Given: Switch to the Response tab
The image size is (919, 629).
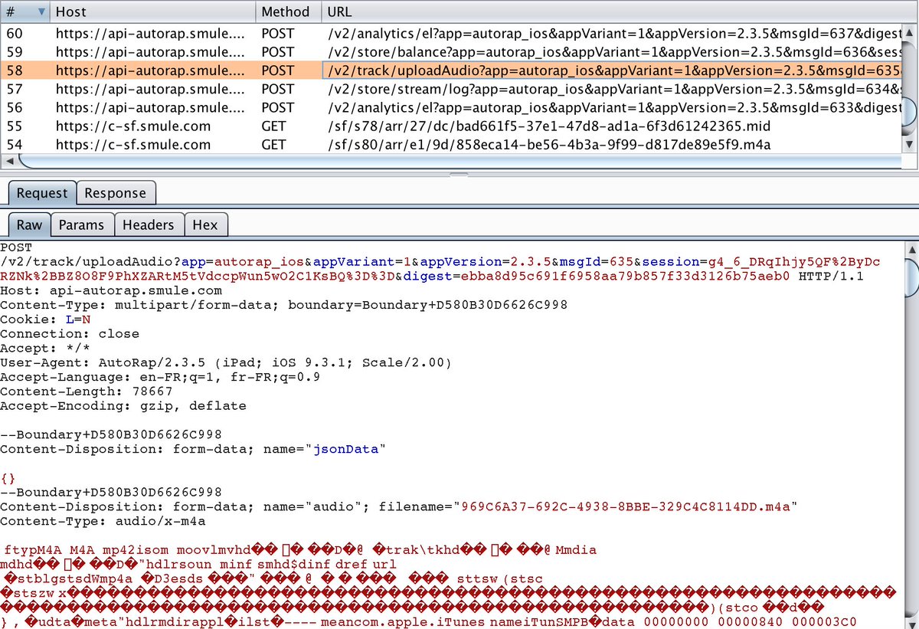Looking at the screenshot, I should pyautogui.click(x=116, y=193).
